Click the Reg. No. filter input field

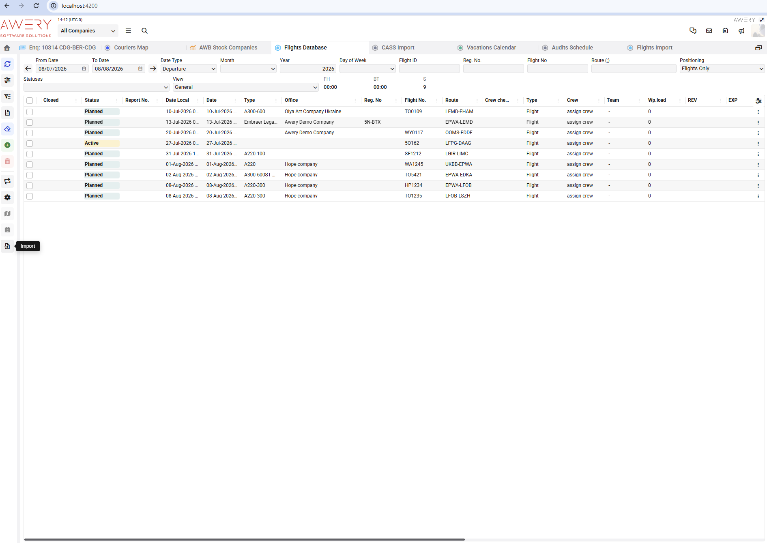click(x=494, y=69)
